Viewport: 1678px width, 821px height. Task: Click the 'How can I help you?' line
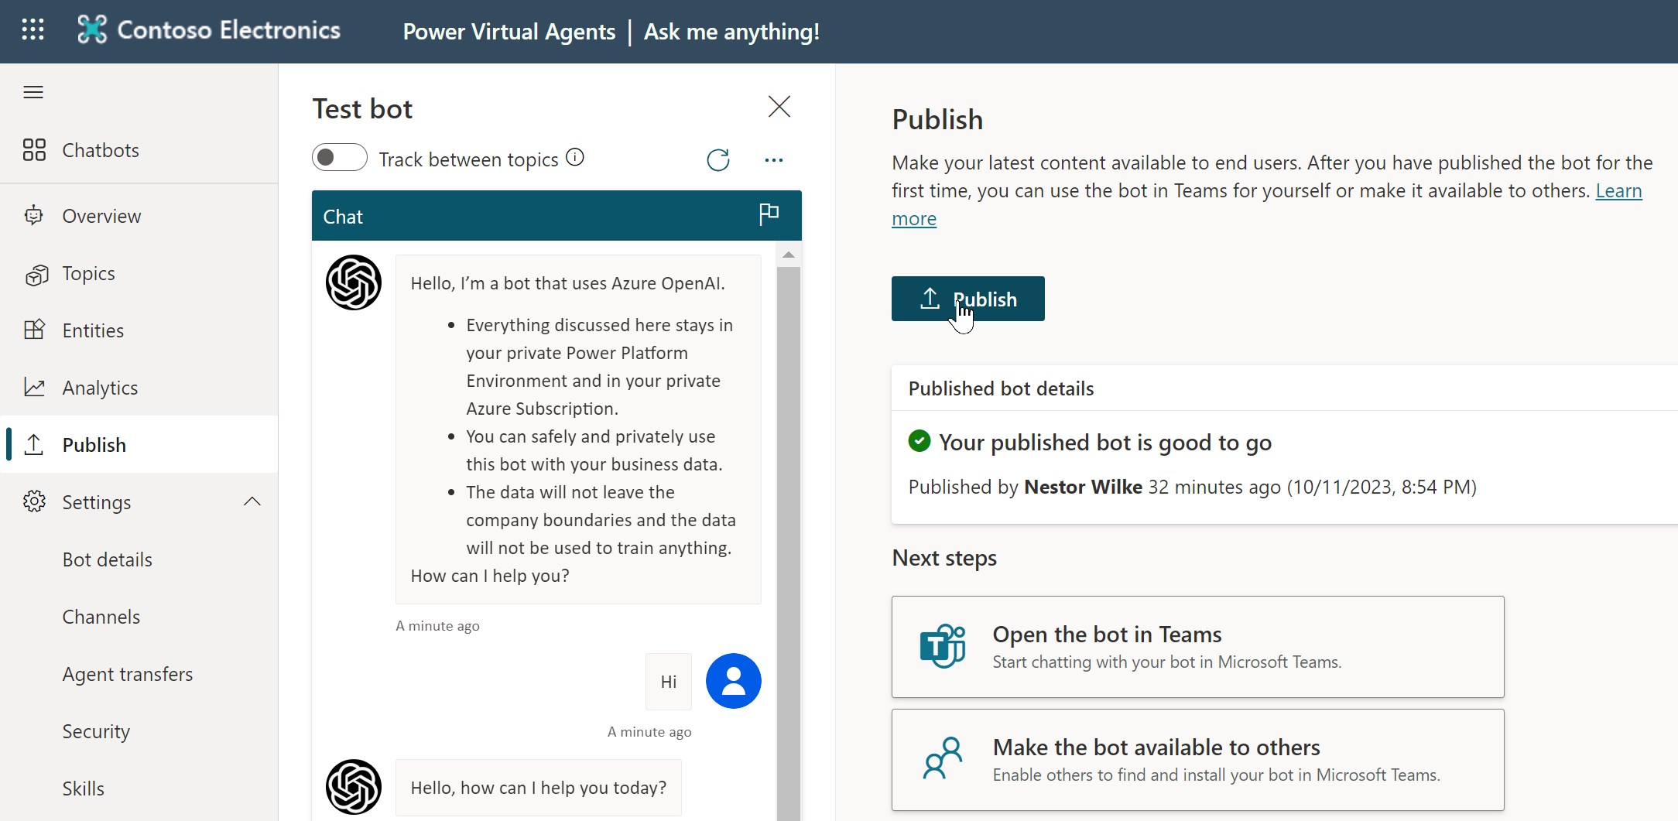click(x=490, y=576)
